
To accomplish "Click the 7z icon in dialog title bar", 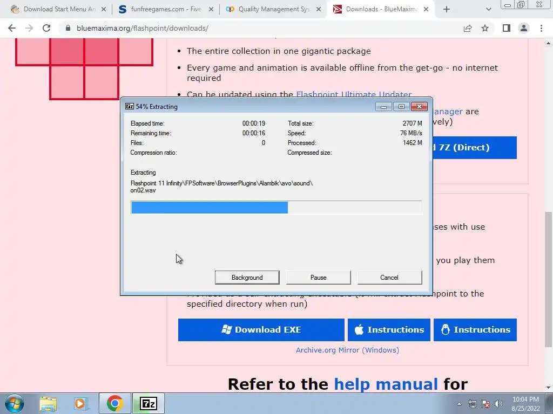I will [130, 106].
